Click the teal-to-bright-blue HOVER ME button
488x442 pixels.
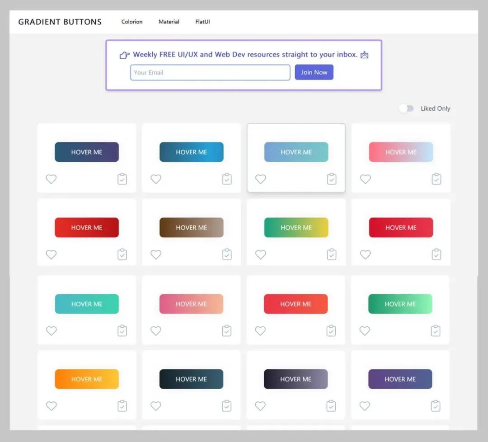click(192, 152)
